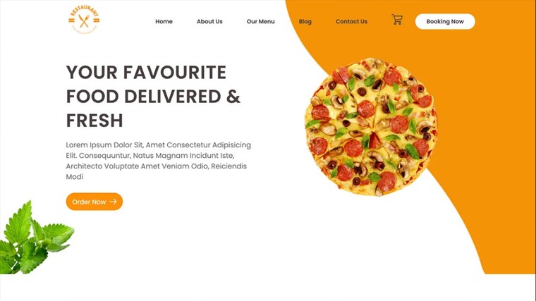Image resolution: width=536 pixels, height=301 pixels.
Task: Click the orange Order Now button label
Action: 89,202
